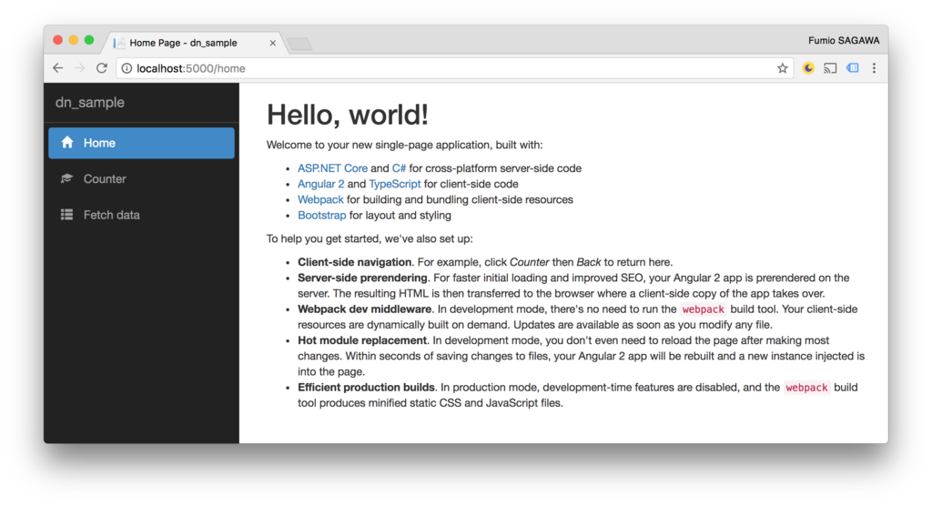Click the blue extension icon in toolbar
Image resolution: width=932 pixels, height=506 pixels.
(x=852, y=68)
